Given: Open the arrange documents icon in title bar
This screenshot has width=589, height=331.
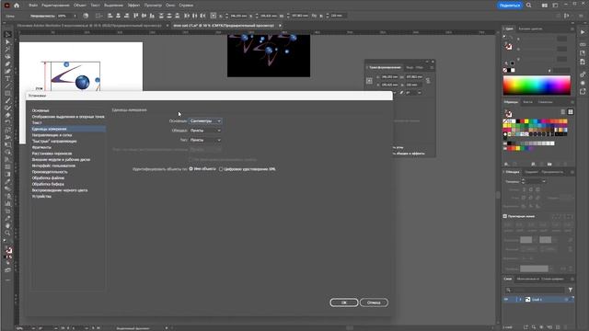Looking at the screenshot, I should (544, 6).
